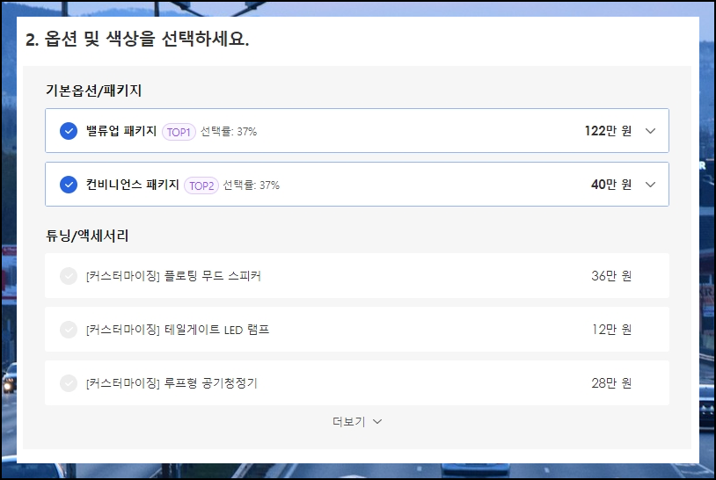Click the 컨비니언스 패키지 label
Viewport: 716px width, 480px height.
coord(133,185)
